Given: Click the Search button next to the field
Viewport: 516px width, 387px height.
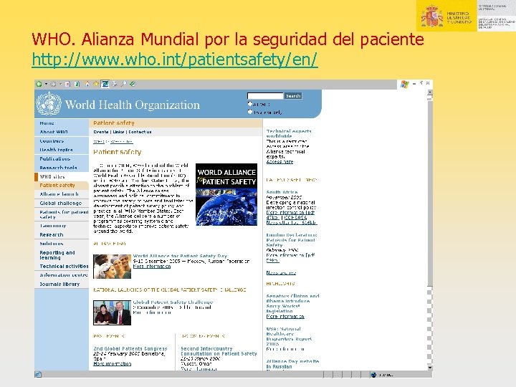Looking at the screenshot, I should (x=293, y=96).
